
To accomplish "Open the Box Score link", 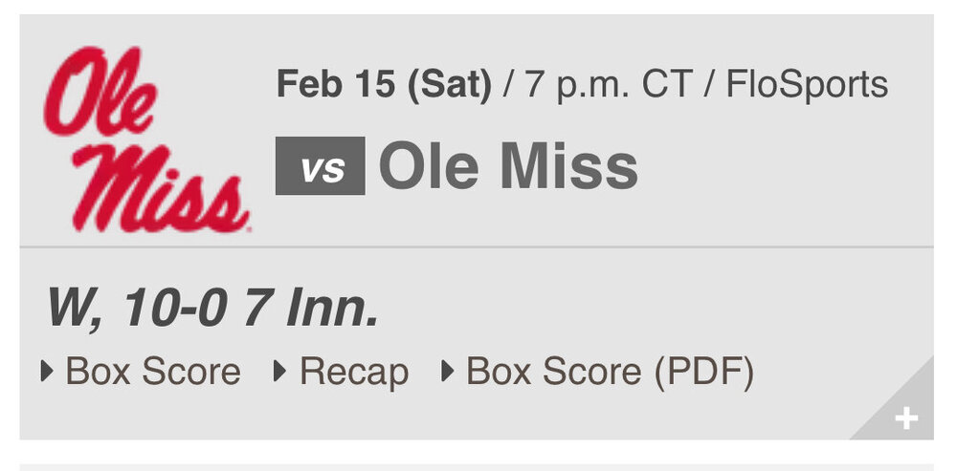I will [153, 372].
